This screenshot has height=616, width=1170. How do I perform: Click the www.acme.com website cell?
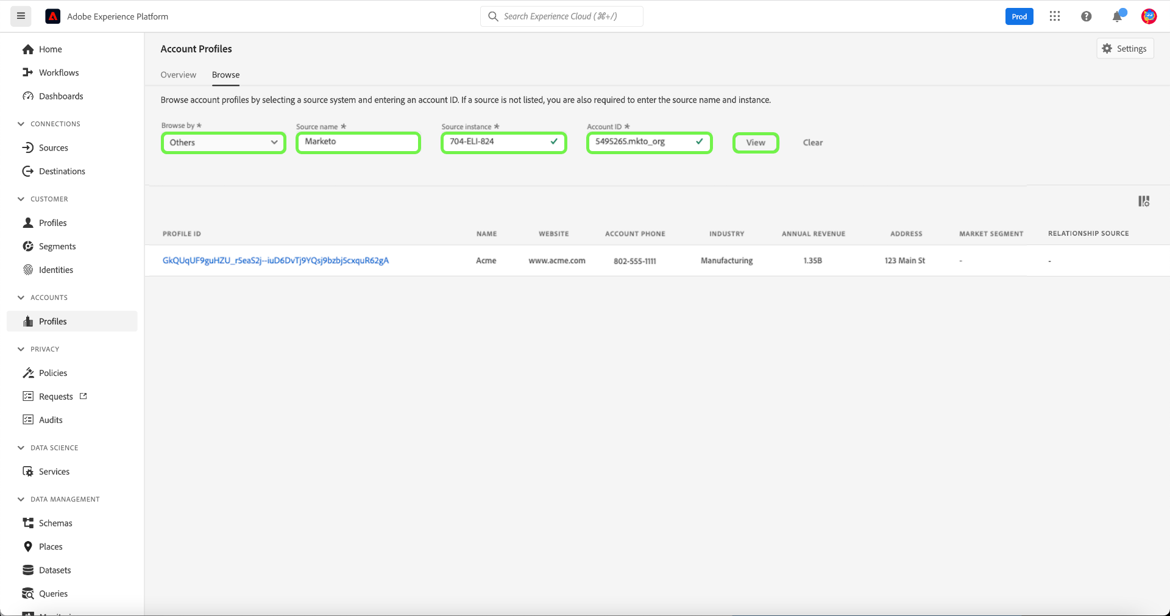click(557, 261)
